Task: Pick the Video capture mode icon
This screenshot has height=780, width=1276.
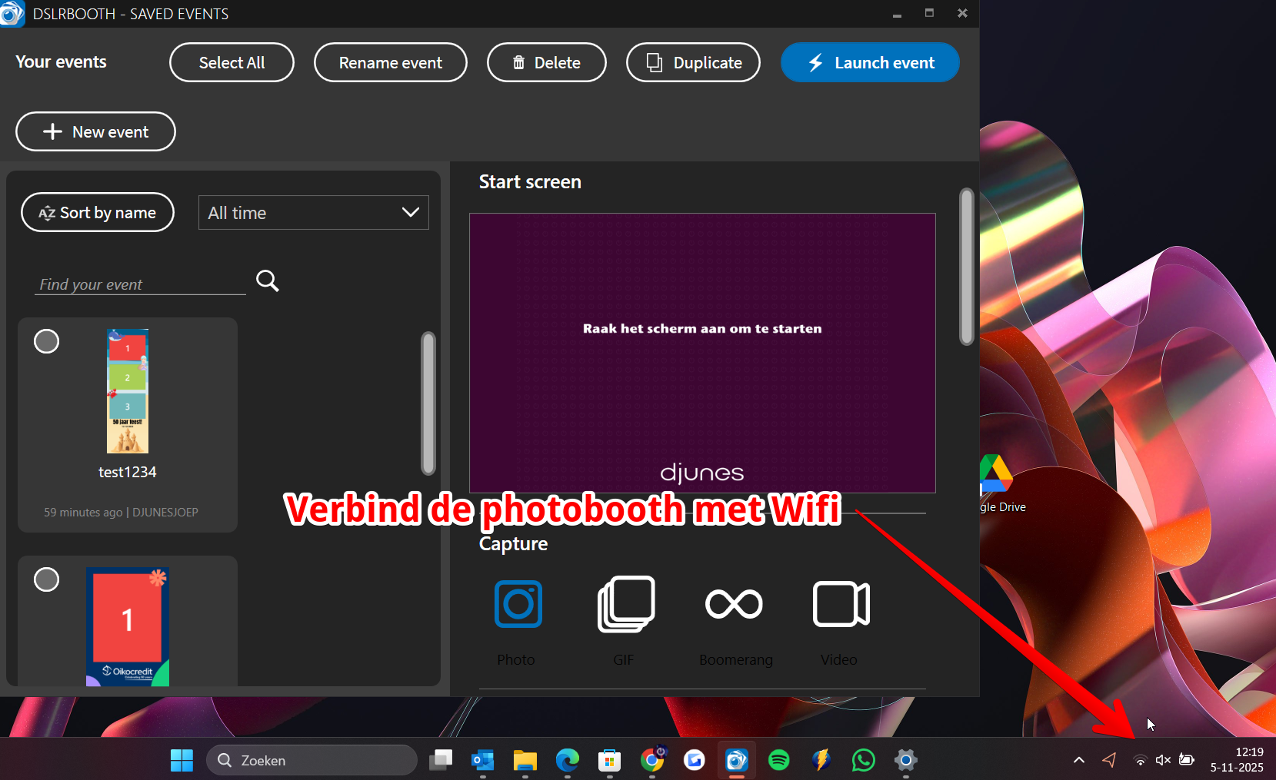Action: (841, 605)
